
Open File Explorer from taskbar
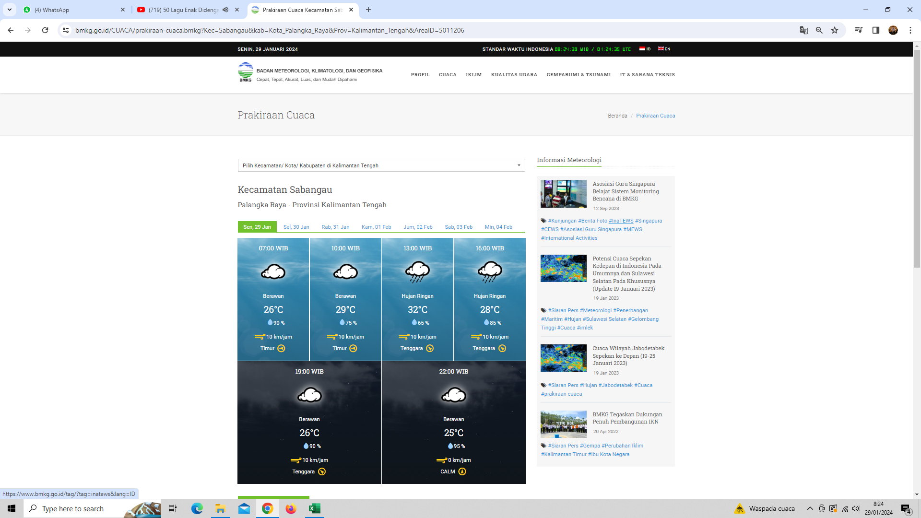coord(220,508)
